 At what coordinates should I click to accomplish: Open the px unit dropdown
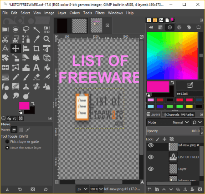pyautogui.click(x=82, y=189)
